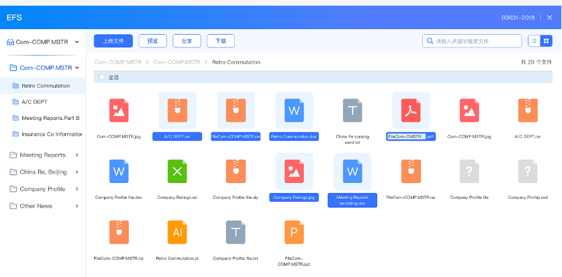Tick the select all checkbox

(x=101, y=78)
